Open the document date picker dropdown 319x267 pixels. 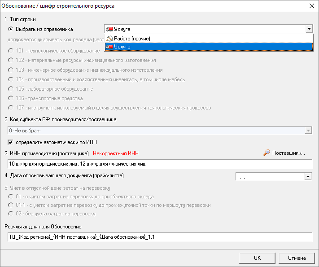click(308, 177)
